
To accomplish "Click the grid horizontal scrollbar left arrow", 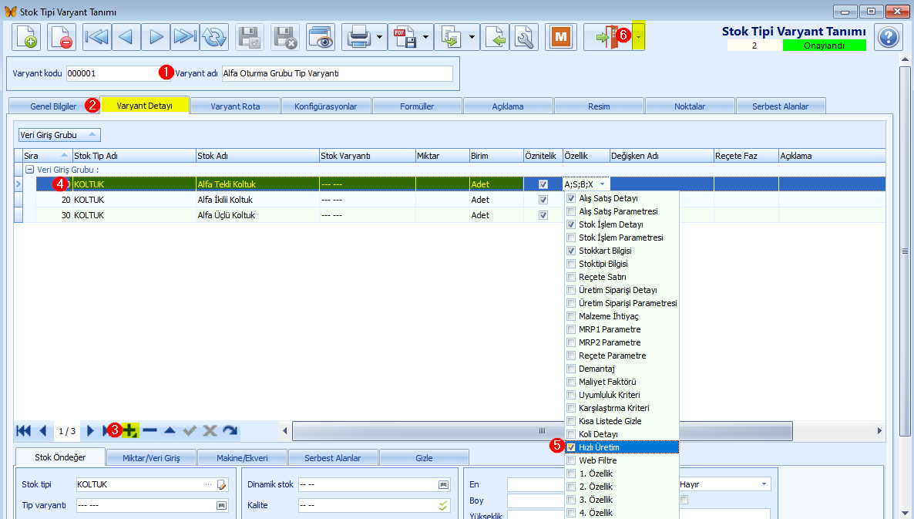I will [x=285, y=431].
